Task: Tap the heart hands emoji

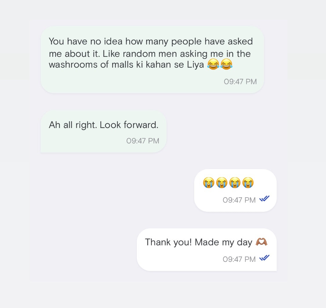Action: coord(261,242)
